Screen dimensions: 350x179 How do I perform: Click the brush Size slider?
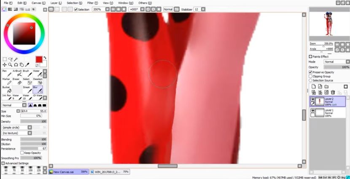[33, 111]
